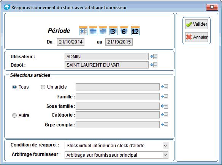Viewport: 222px width, 165px height.
Task: Select the Un article radio button
Action: (x=43, y=87)
